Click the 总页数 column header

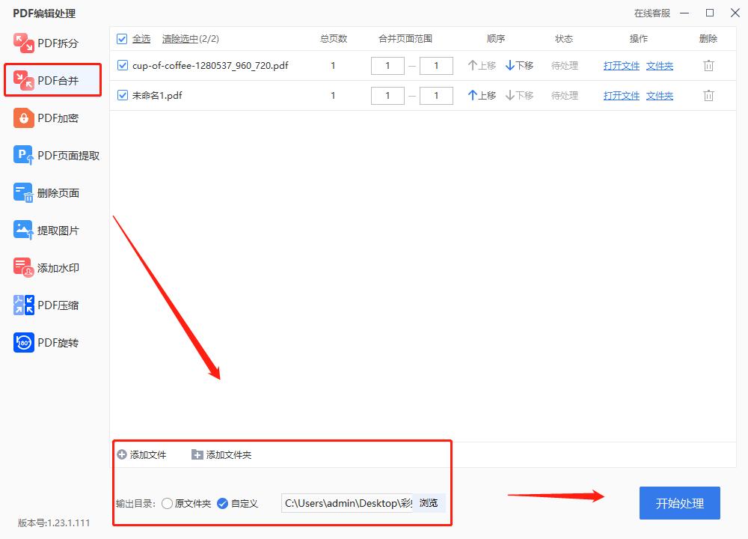pyautogui.click(x=334, y=39)
